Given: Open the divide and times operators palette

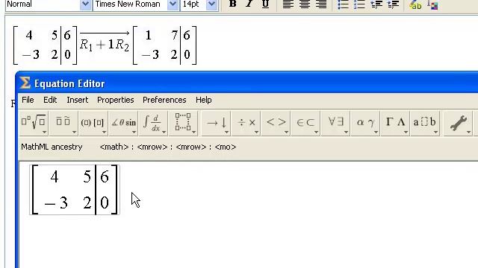Looking at the screenshot, I should click(x=246, y=123).
